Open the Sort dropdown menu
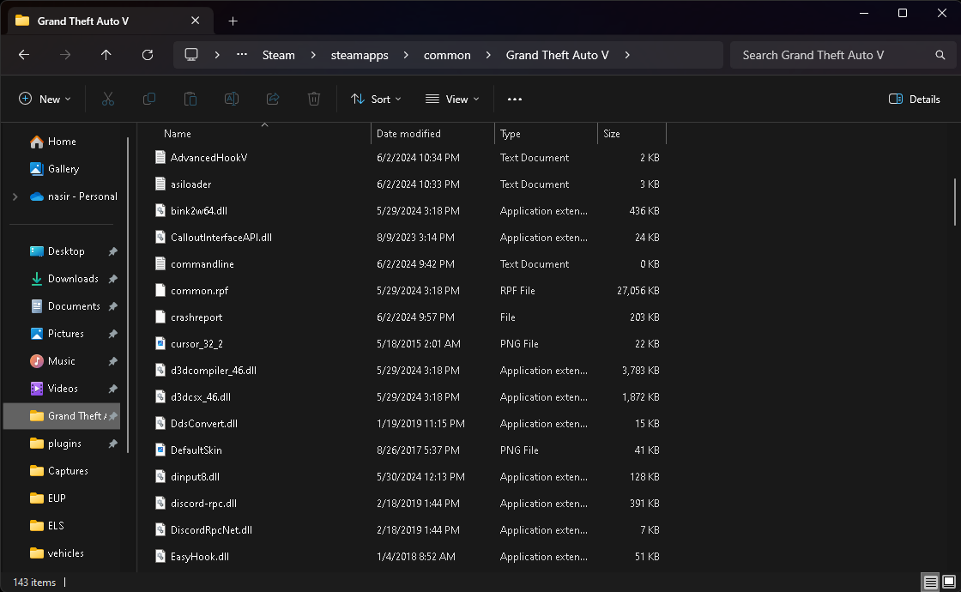The image size is (961, 592). point(376,100)
